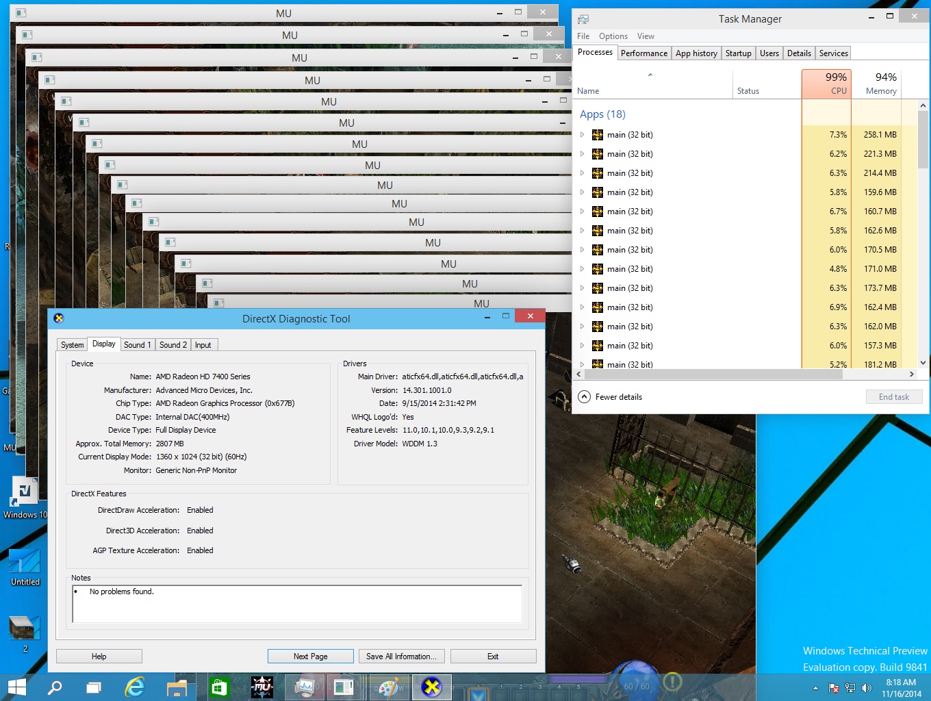Click the process icon for 214.4 MB main
931x701 pixels.
[x=598, y=173]
